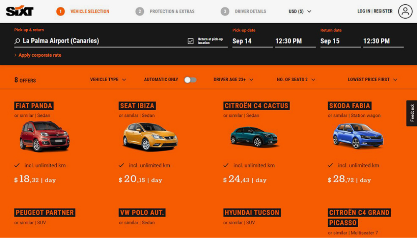Open the VW Polo Aut. offer

click(142, 213)
